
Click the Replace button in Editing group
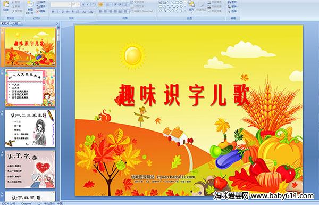pyautogui.click(x=232, y=6)
